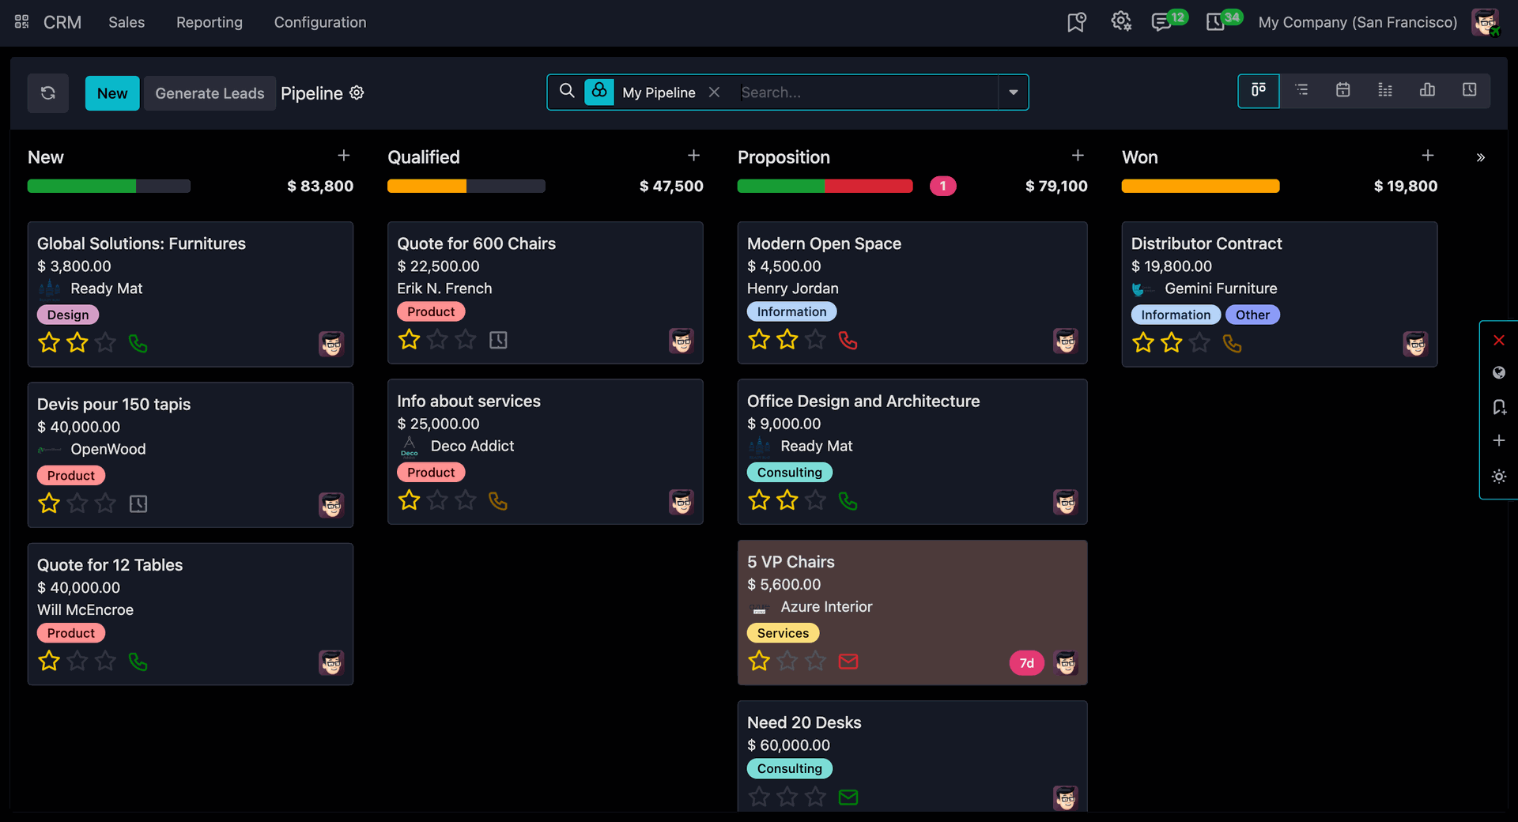The height and width of the screenshot is (822, 1518).
Task: Open the debug tools bug icon in navbar
Action: point(1121,21)
